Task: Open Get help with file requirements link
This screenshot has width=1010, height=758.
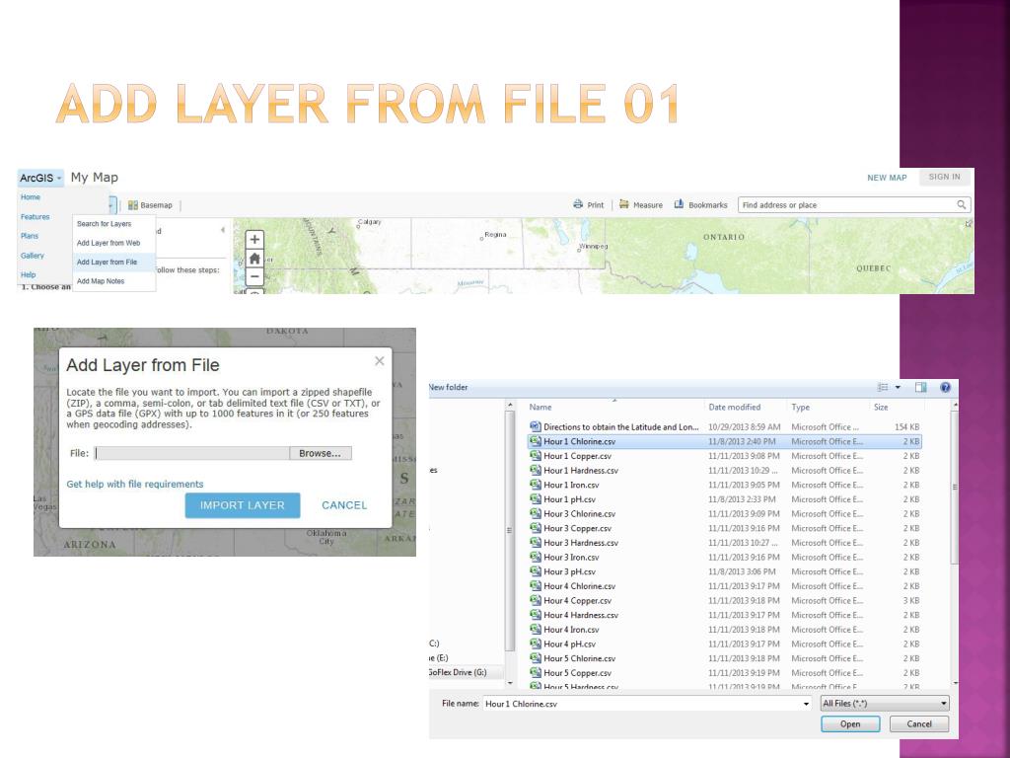Action: click(134, 484)
